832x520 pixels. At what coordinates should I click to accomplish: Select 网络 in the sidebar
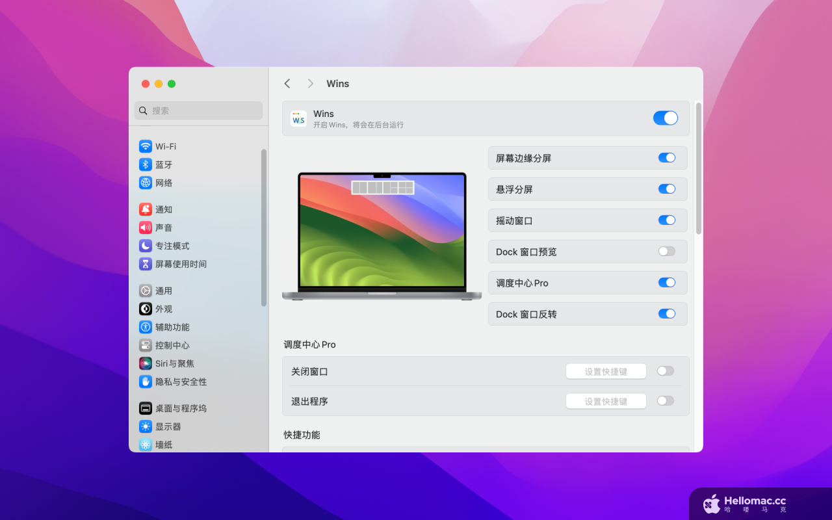click(x=198, y=183)
